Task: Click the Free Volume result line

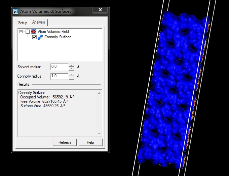Action: 44,101
